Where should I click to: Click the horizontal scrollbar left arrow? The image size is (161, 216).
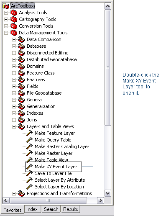pos(6,201)
